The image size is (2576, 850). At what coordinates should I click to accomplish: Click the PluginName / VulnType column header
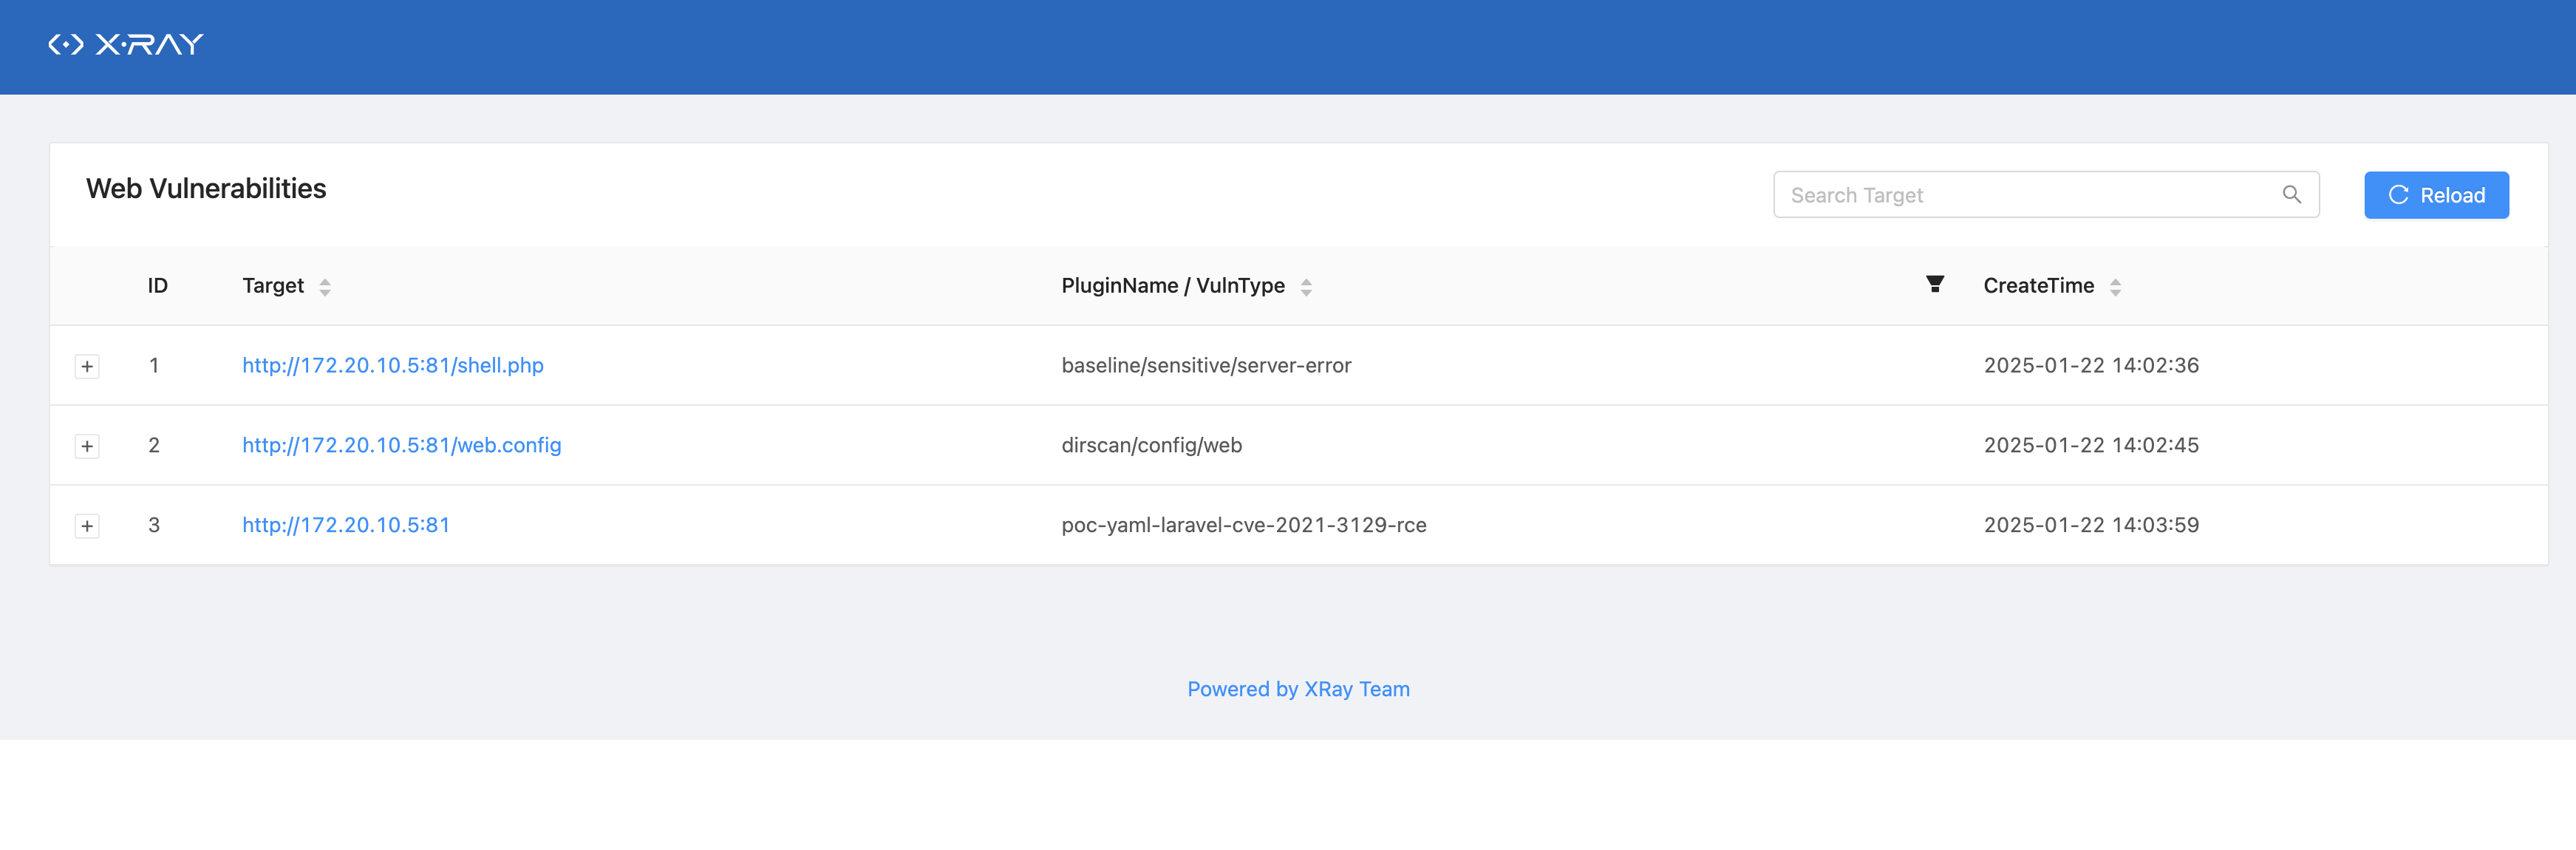(x=1172, y=286)
